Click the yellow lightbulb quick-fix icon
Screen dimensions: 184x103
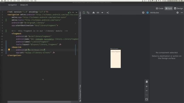click(x=9, y=49)
